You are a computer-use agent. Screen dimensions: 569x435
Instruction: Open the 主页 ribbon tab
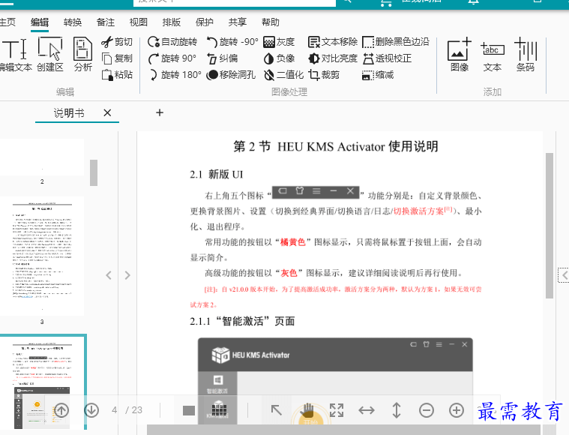pyautogui.click(x=7, y=22)
